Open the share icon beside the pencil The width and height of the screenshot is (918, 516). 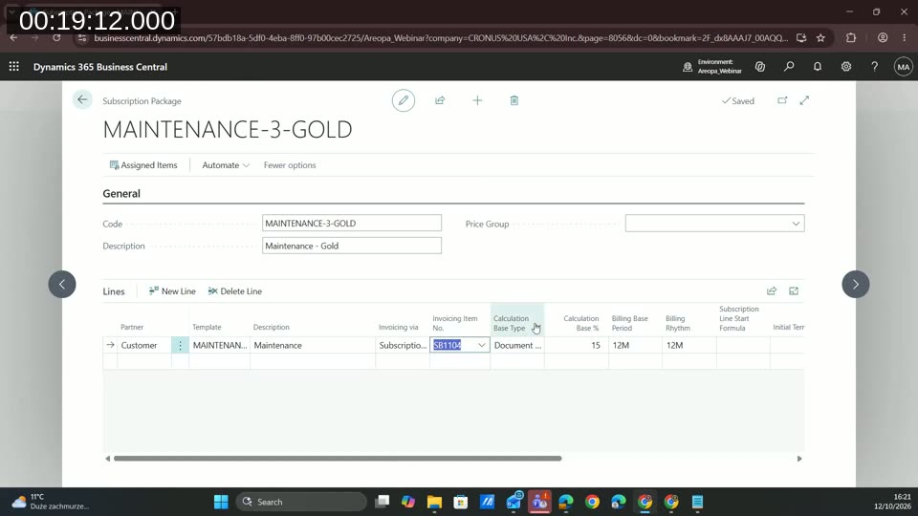tap(440, 100)
